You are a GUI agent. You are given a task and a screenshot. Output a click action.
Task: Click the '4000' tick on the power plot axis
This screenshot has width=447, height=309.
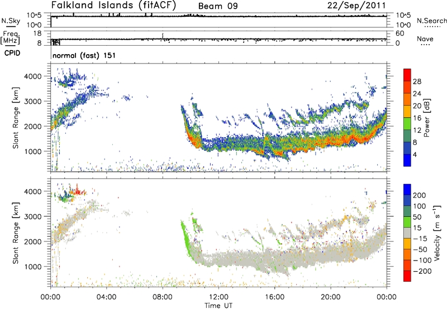(32, 76)
